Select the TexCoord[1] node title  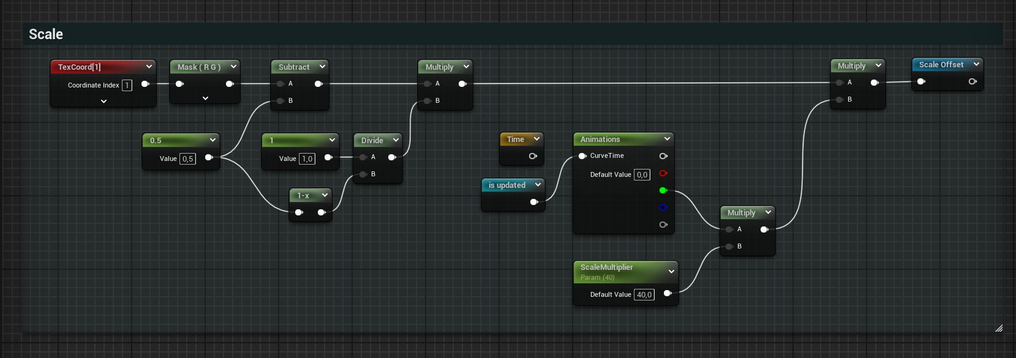[x=80, y=67]
